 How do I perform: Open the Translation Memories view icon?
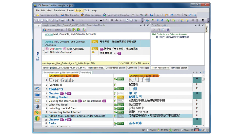click(x=37, y=119)
